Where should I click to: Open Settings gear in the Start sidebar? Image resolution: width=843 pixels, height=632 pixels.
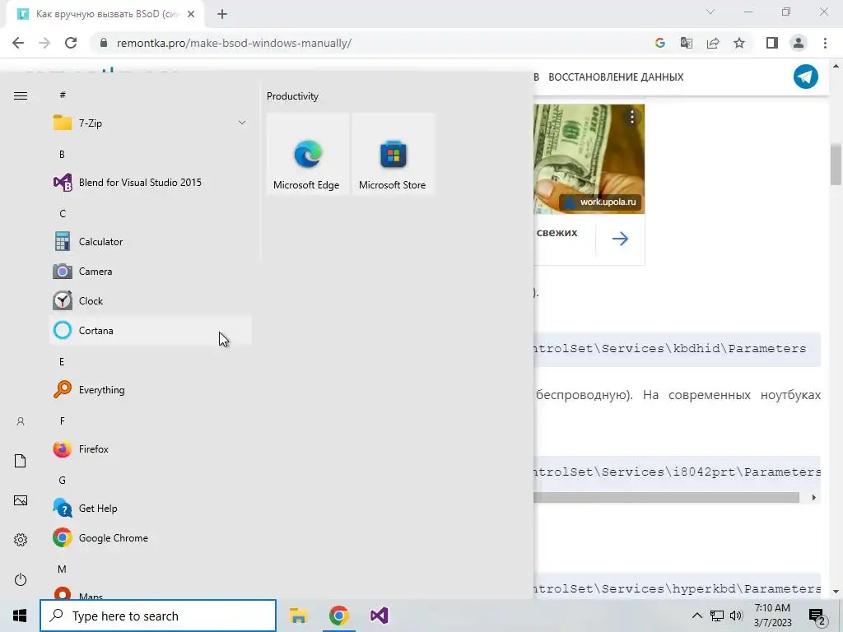(21, 540)
